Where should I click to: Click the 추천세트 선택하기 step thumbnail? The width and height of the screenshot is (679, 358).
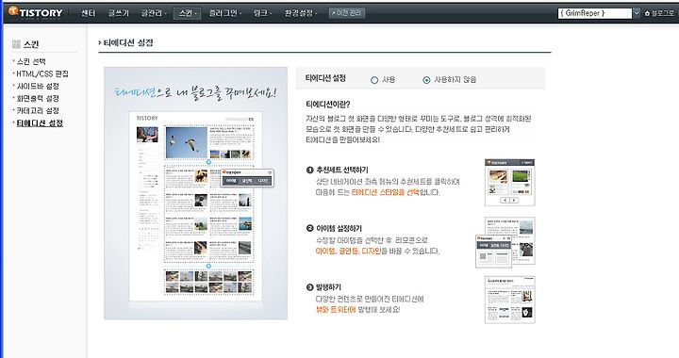pos(509,182)
